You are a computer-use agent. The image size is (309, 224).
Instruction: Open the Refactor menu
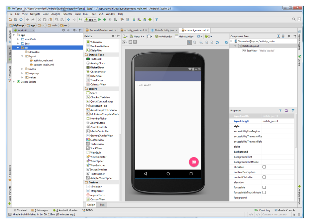pyautogui.click(x=67, y=14)
